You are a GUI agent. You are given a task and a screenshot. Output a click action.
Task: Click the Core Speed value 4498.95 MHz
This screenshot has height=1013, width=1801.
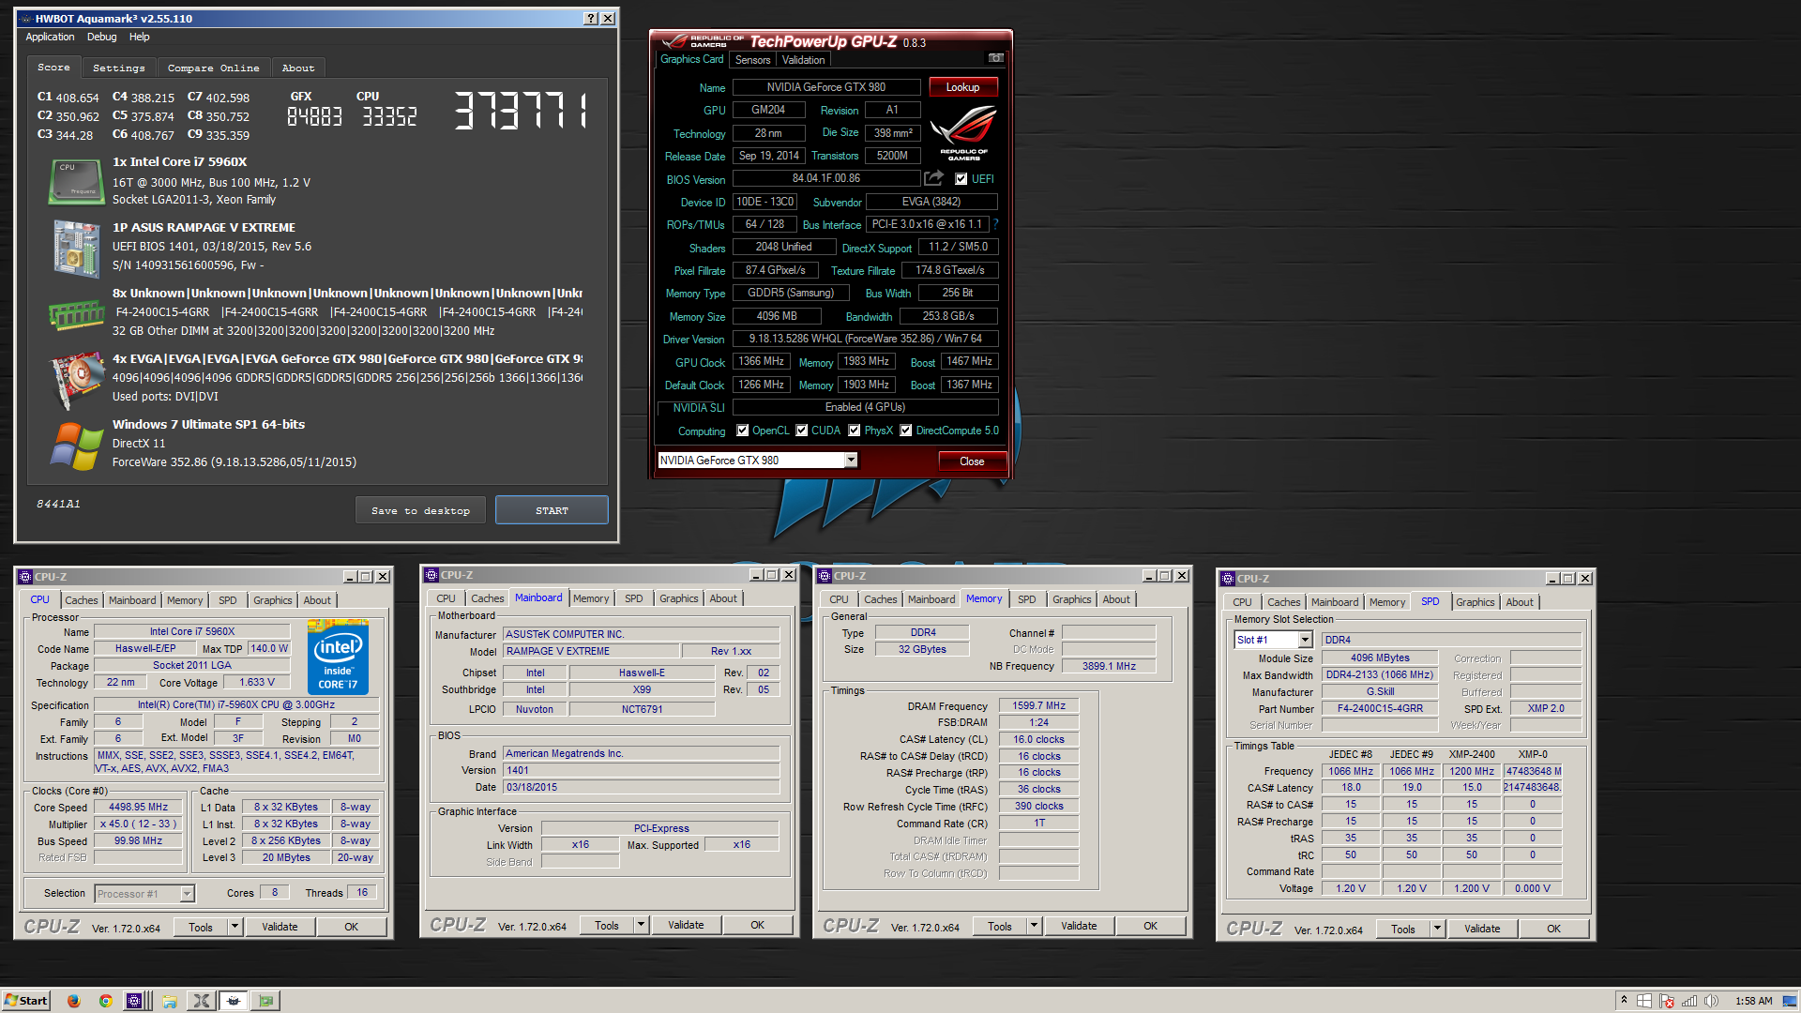[138, 807]
